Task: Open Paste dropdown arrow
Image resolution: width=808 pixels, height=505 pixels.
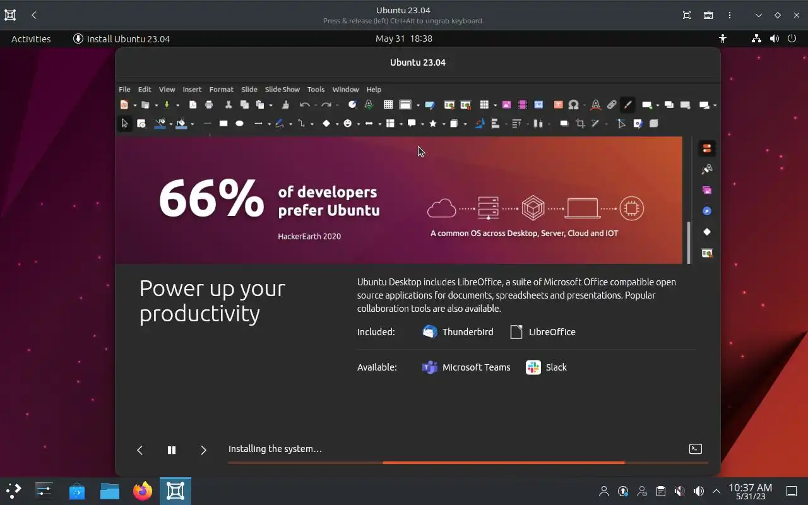Action: [270, 105]
